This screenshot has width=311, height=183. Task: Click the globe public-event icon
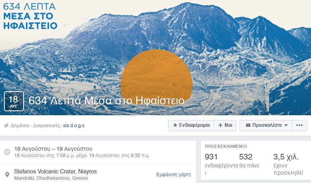pos(6,126)
